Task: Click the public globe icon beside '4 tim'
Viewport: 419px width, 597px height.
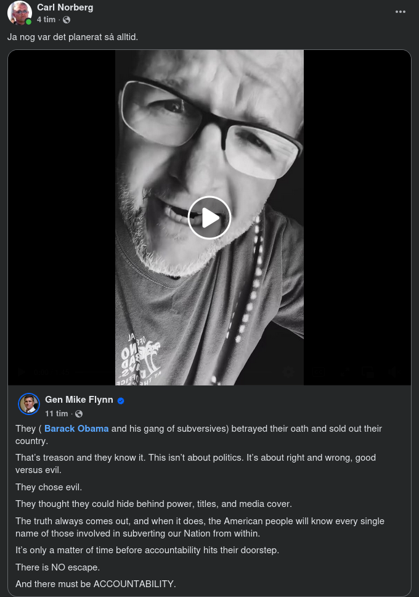Action: click(x=67, y=20)
